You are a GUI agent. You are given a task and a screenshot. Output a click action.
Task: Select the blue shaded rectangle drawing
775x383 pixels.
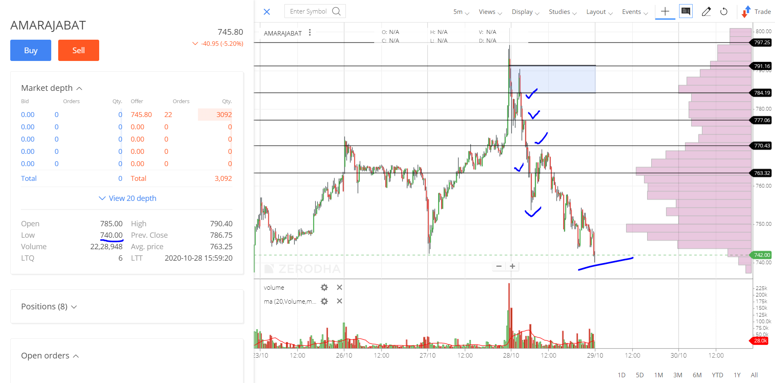pos(553,79)
